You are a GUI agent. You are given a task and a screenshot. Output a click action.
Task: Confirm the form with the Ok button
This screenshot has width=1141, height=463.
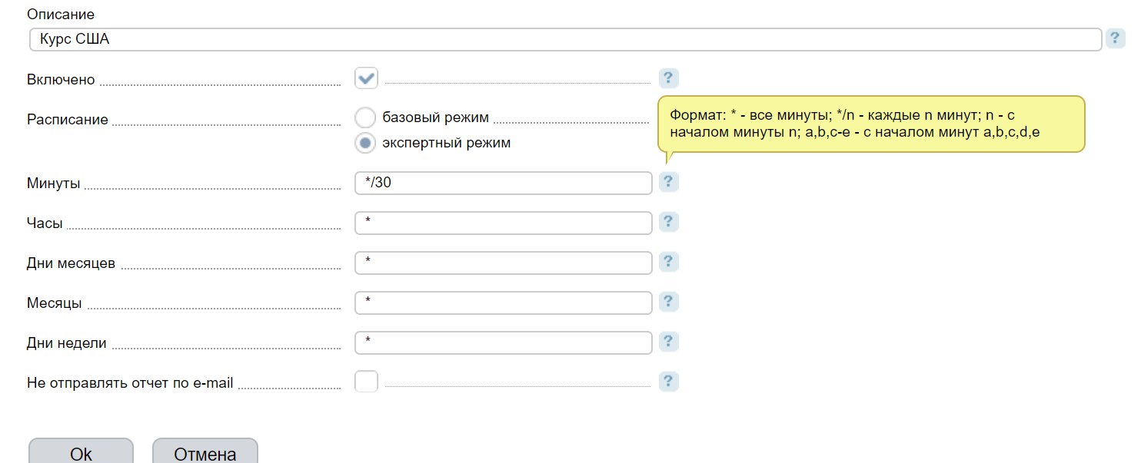[81, 452]
